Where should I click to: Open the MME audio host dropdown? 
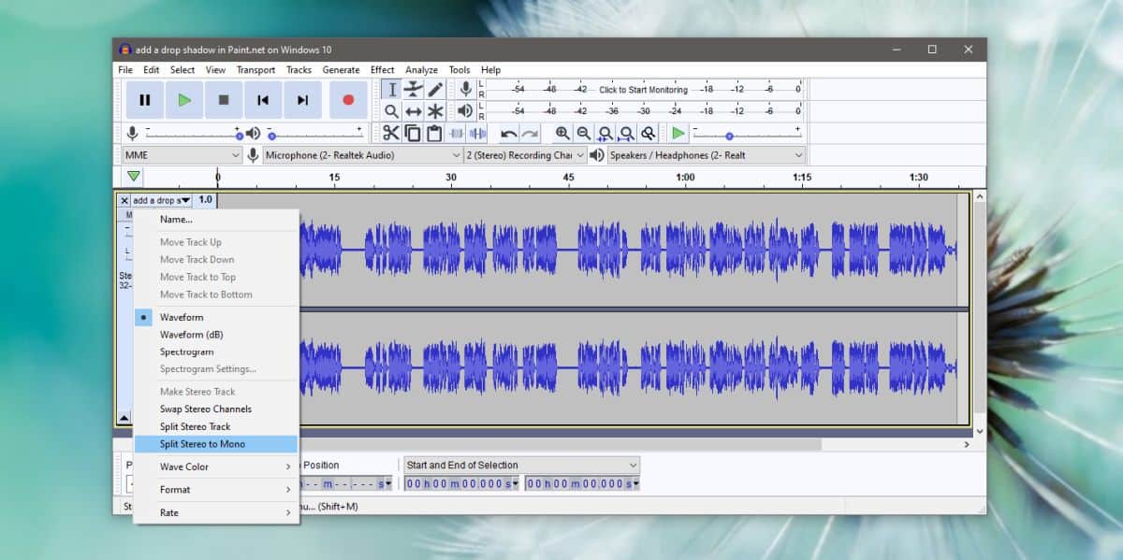pos(182,155)
